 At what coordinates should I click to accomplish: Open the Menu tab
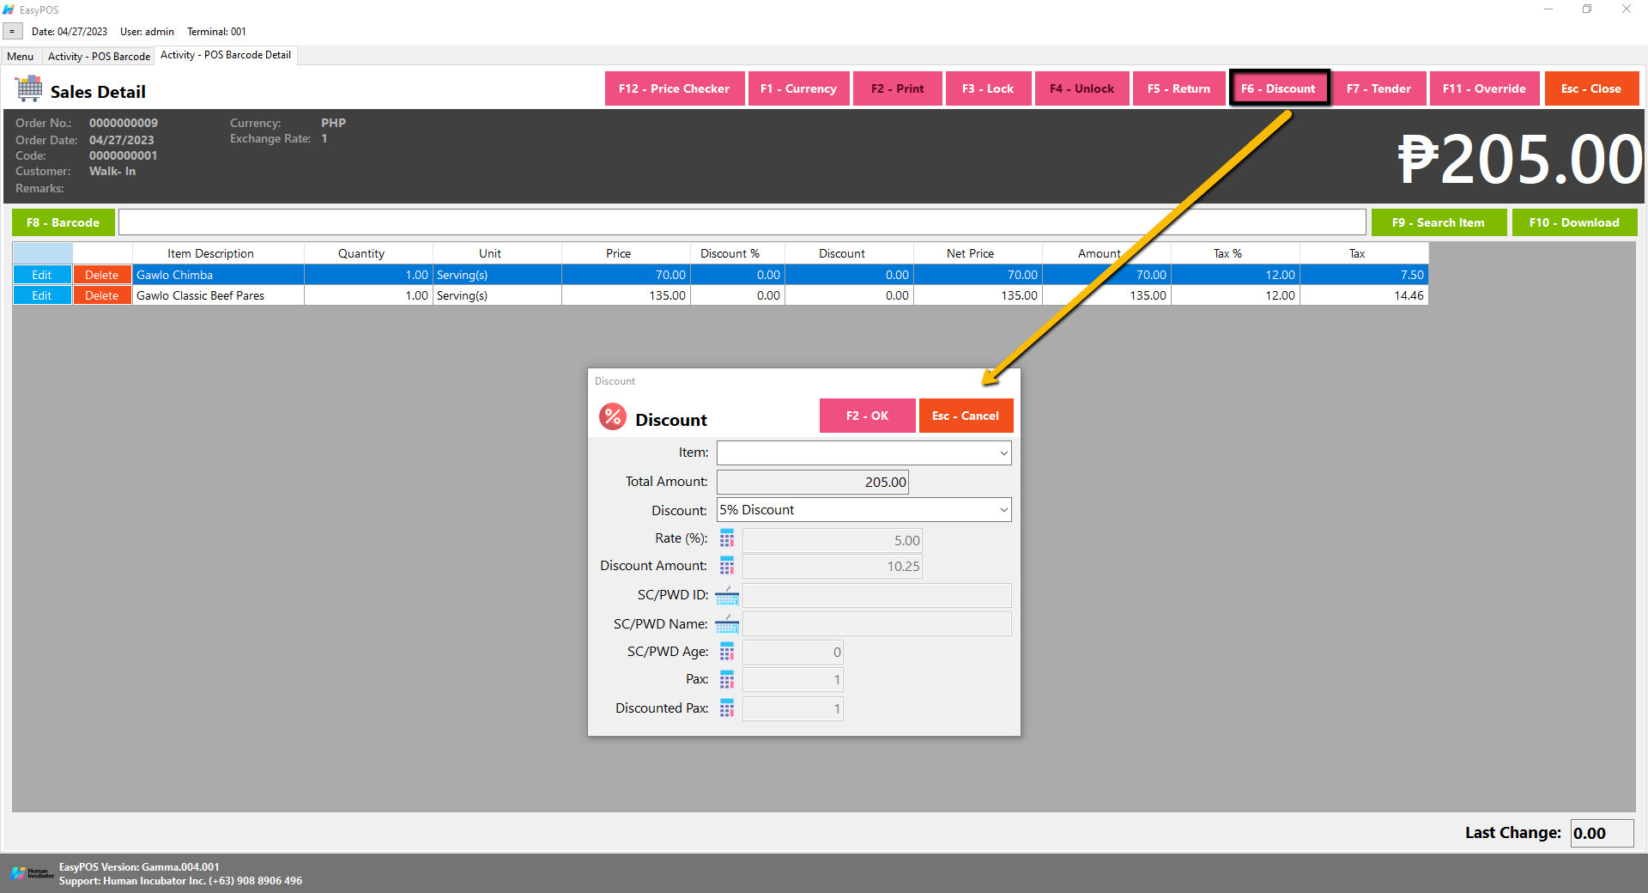[21, 57]
